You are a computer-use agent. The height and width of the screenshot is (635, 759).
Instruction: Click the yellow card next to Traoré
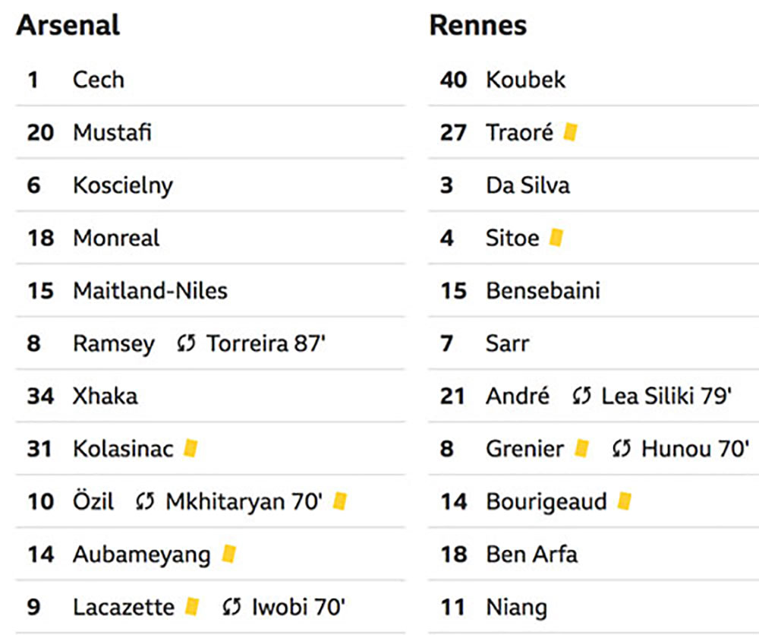click(570, 131)
